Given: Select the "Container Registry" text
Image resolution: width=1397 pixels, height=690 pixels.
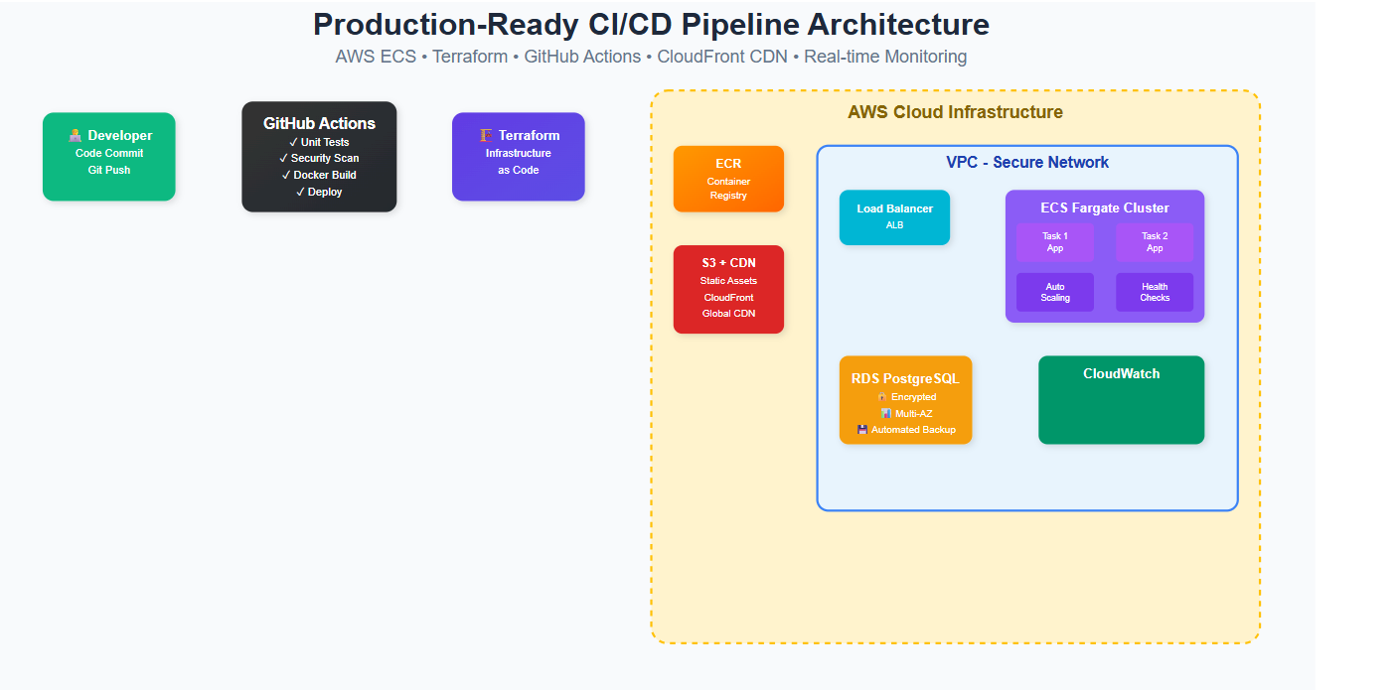Looking at the screenshot, I should [728, 189].
